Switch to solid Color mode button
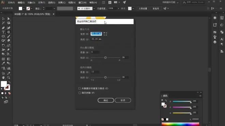 tap(2, 93)
